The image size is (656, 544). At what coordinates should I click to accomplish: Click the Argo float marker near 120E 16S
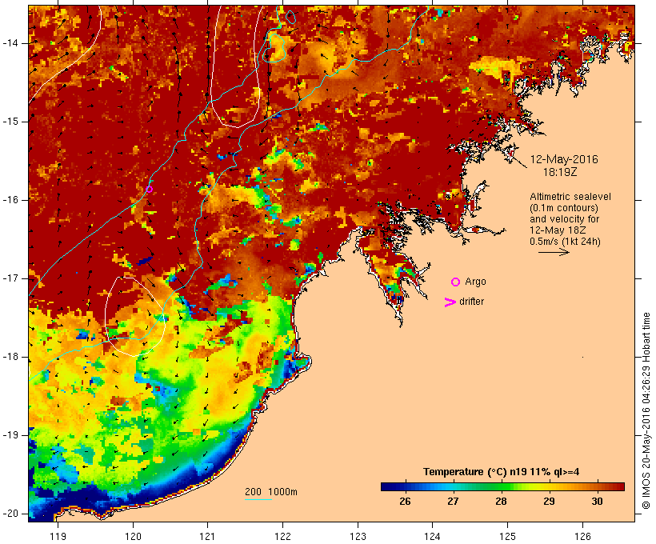(x=149, y=189)
